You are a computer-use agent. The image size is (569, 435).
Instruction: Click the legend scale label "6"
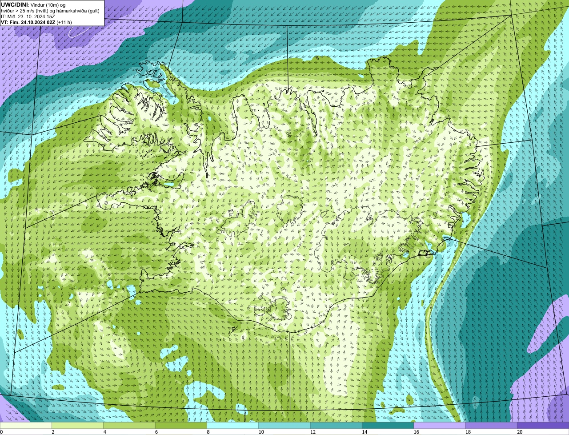[x=156, y=432]
